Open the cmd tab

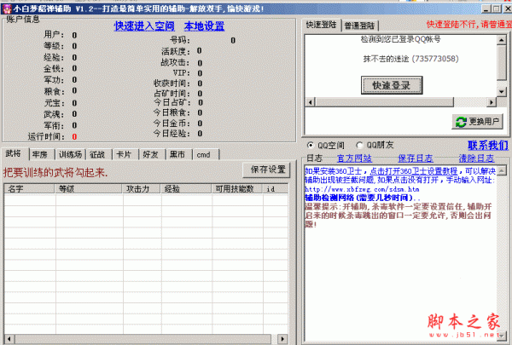pyautogui.click(x=205, y=154)
